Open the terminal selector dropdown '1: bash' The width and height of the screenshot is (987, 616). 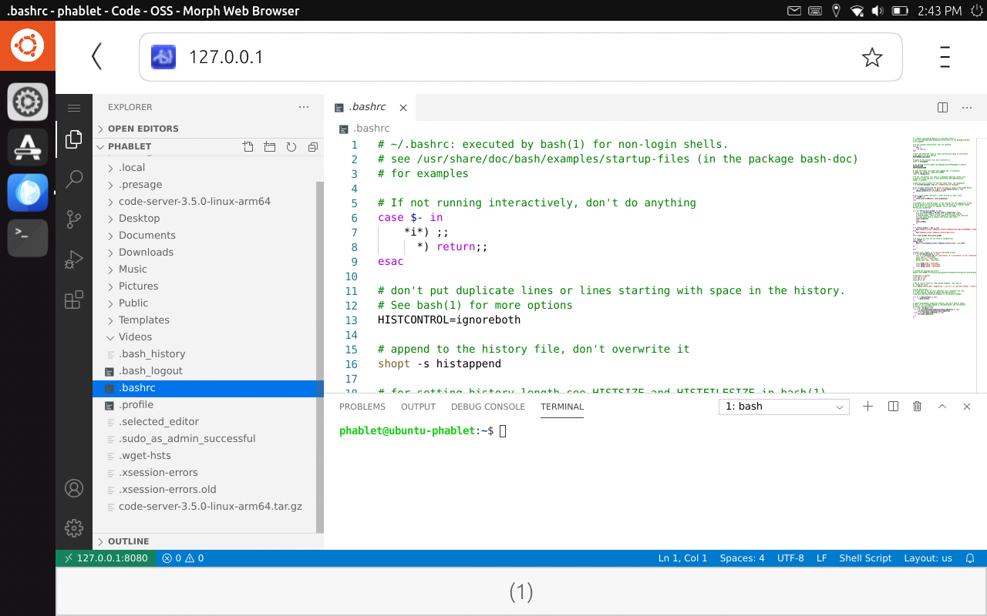(x=783, y=407)
